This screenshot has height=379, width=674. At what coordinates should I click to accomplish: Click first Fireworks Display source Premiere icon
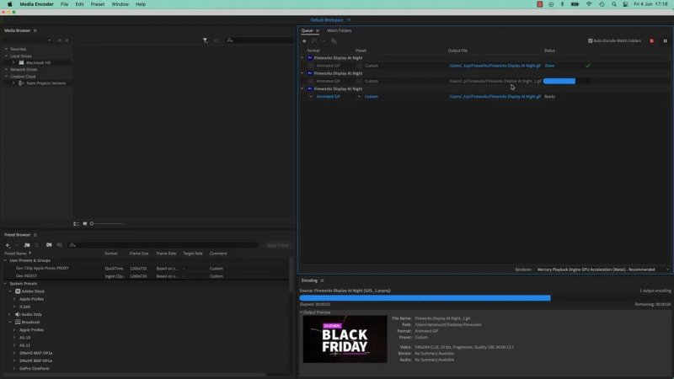(x=310, y=57)
